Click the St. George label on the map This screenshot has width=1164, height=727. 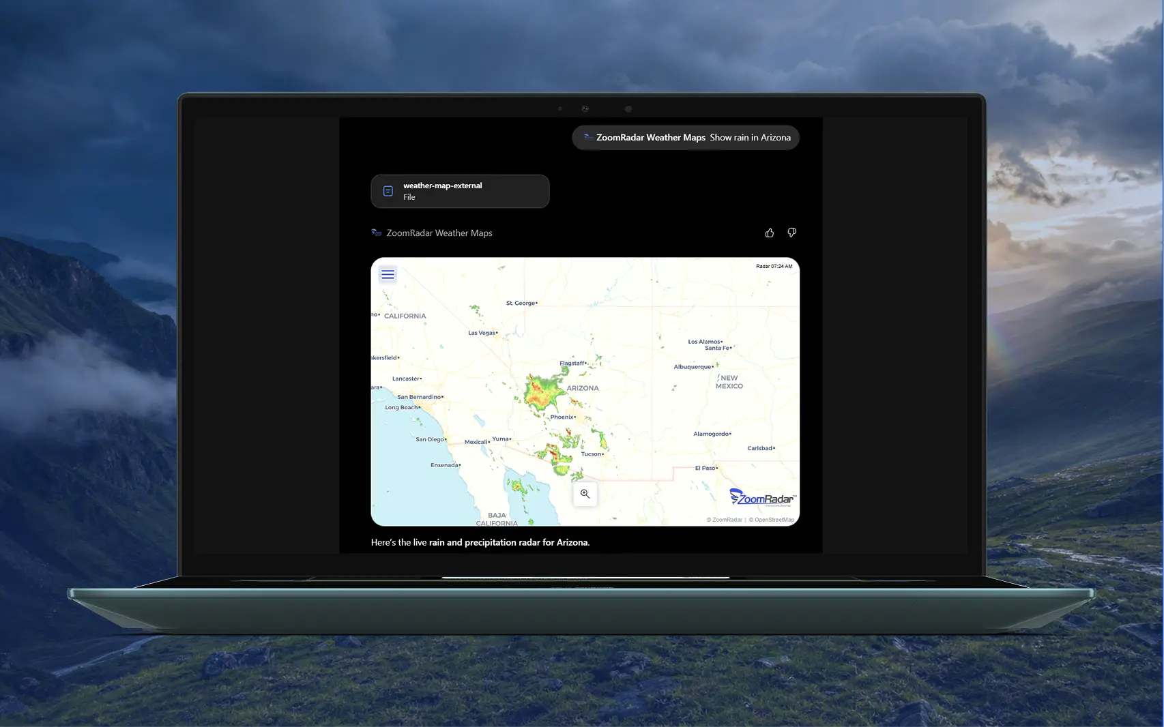pyautogui.click(x=521, y=303)
